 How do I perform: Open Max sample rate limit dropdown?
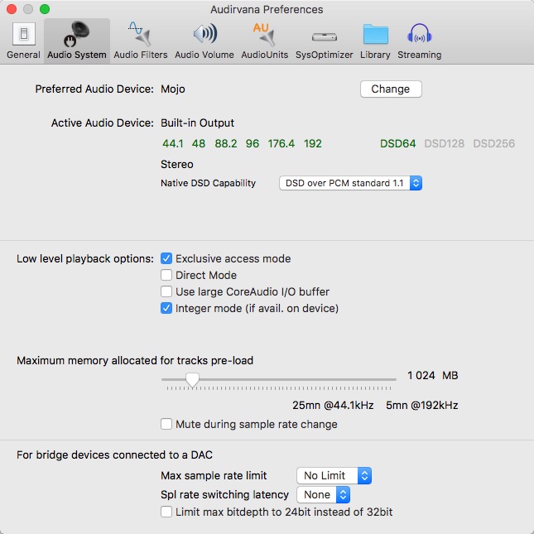pyautogui.click(x=334, y=475)
